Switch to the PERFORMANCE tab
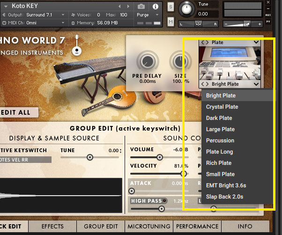 197,227
